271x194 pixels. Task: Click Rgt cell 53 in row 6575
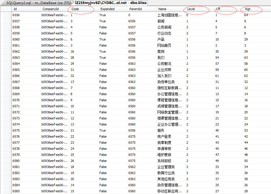point(257,130)
